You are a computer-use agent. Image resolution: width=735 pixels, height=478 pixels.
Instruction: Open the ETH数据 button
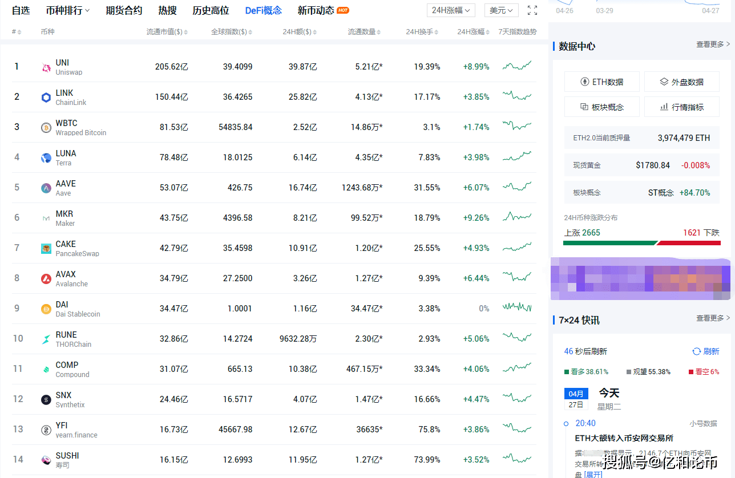pyautogui.click(x=601, y=82)
